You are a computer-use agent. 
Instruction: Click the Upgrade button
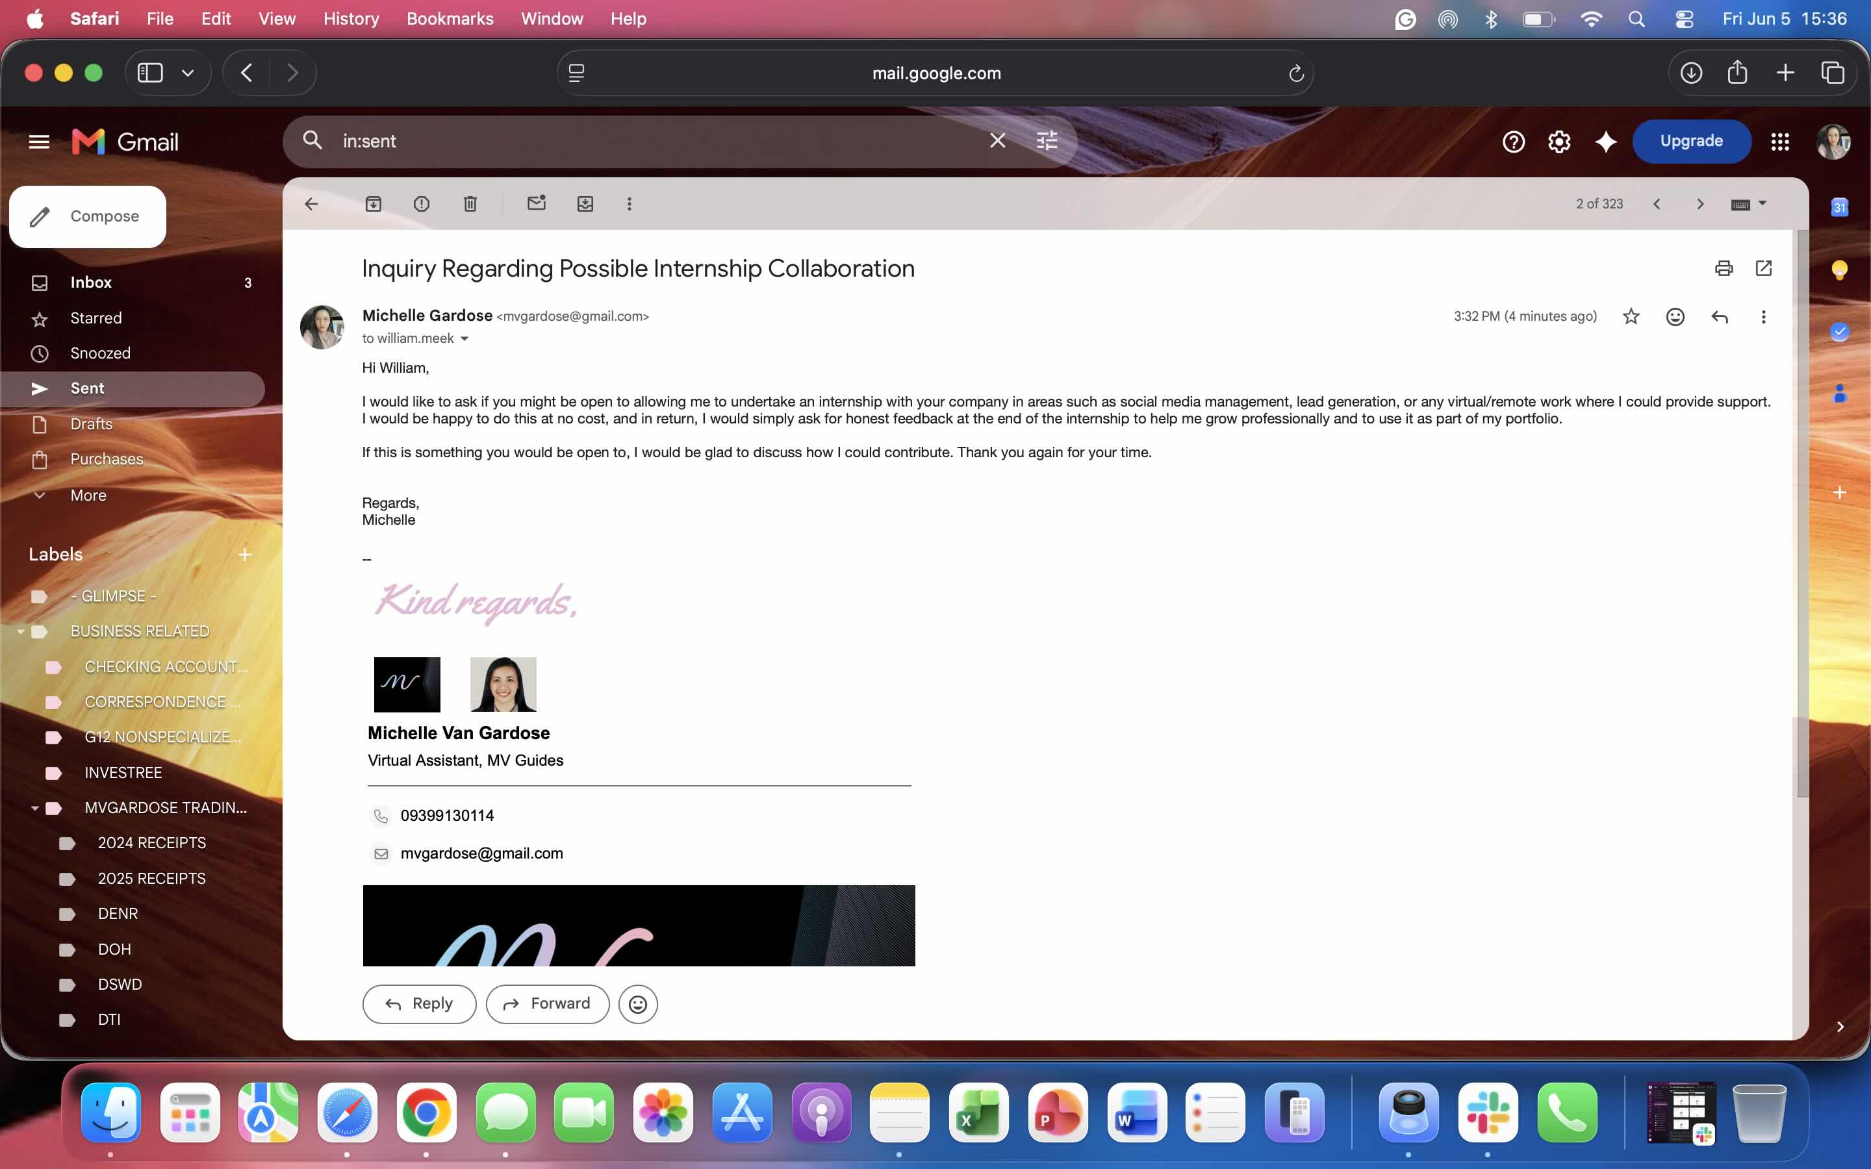click(x=1691, y=142)
